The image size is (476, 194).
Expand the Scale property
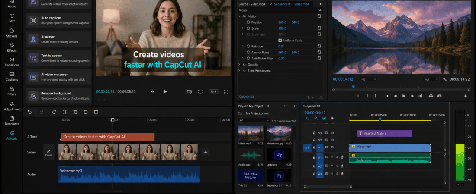[243, 28]
